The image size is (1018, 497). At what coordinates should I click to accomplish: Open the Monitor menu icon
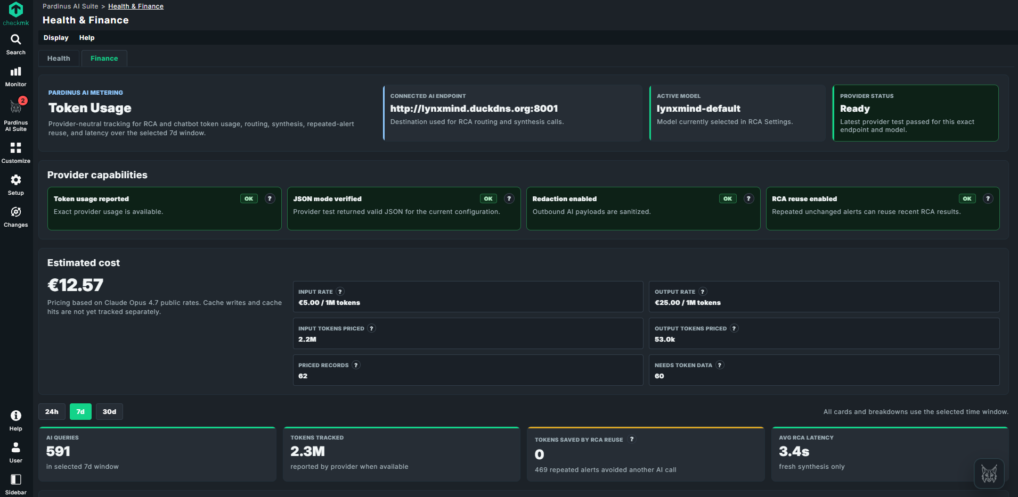(x=16, y=71)
